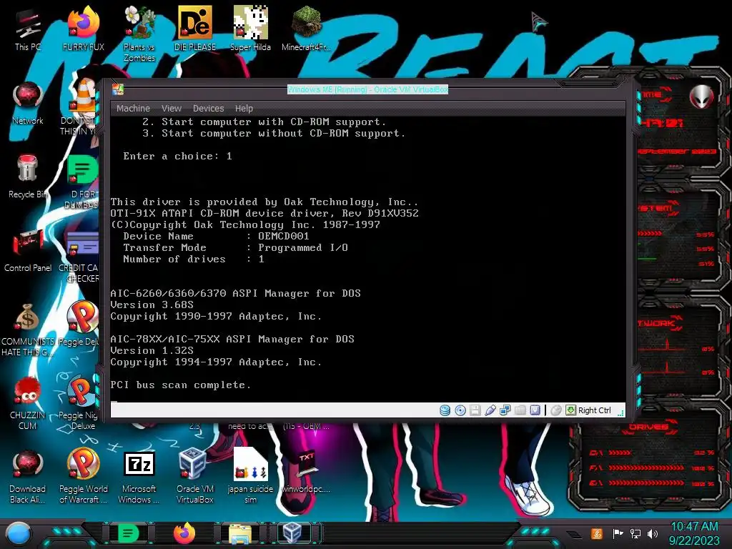Click the USB devices status icon
The width and height of the screenshot is (732, 549).
pyautogui.click(x=490, y=410)
